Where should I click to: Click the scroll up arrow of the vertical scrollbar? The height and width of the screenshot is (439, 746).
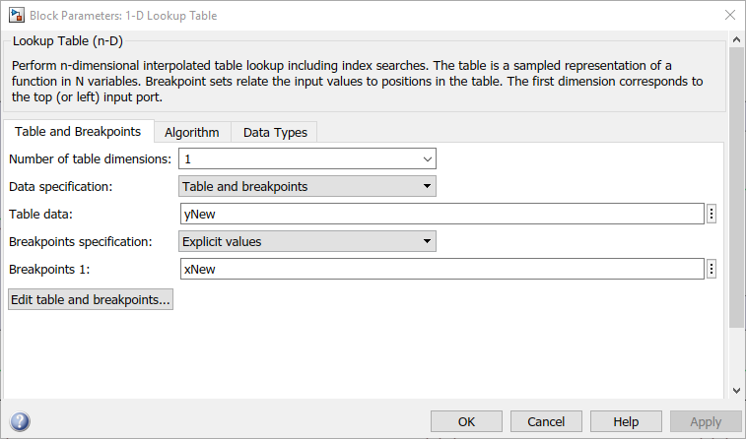click(x=737, y=39)
